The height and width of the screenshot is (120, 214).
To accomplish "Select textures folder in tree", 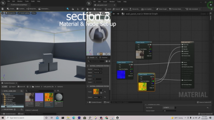I will [9, 107].
